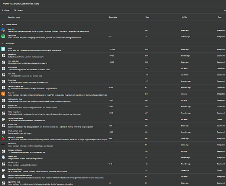The image size is (226, 186).
Task: Sort by Stars column header
Action: 147,17
